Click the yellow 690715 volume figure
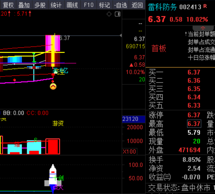This screenshot has width=215, height=194. tap(136, 46)
